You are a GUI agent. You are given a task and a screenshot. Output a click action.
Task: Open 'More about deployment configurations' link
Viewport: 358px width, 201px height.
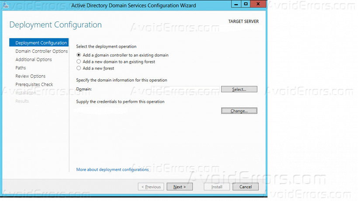tap(112, 170)
